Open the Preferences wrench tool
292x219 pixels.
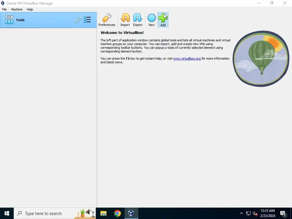(x=107, y=20)
